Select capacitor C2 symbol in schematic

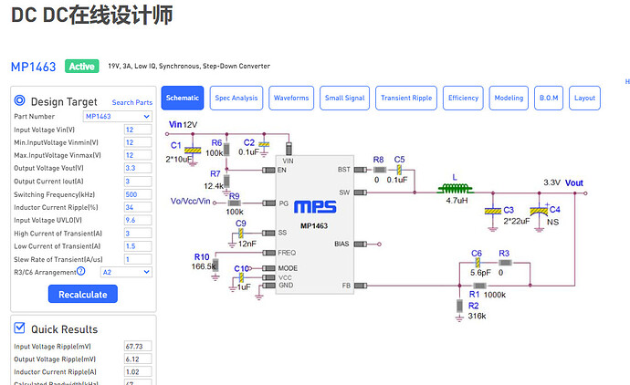[x=264, y=144]
